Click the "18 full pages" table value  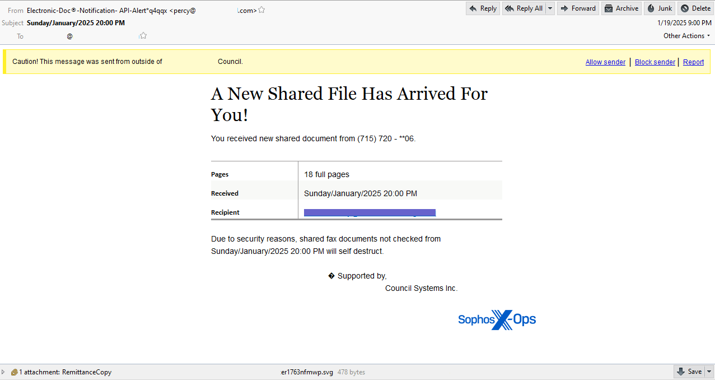pyautogui.click(x=326, y=174)
